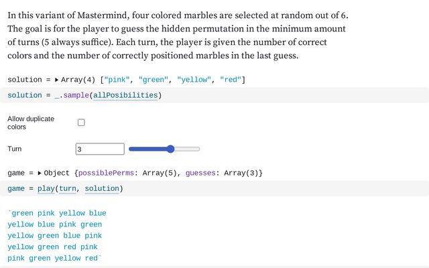This screenshot has height=268, width=429.
Task: Click the "pink green yellow red" output line
Action: point(54,259)
